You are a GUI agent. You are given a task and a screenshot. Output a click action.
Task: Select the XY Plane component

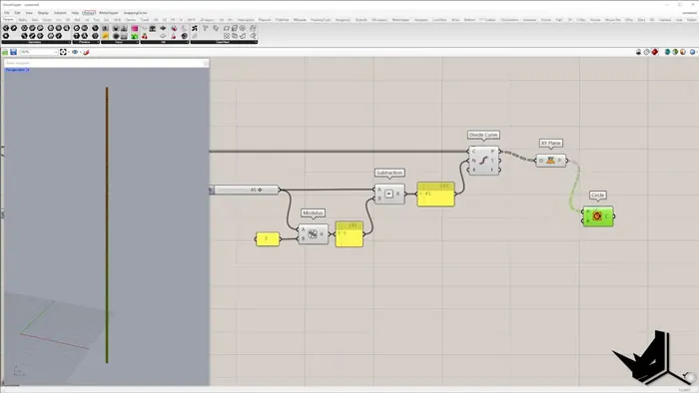551,161
